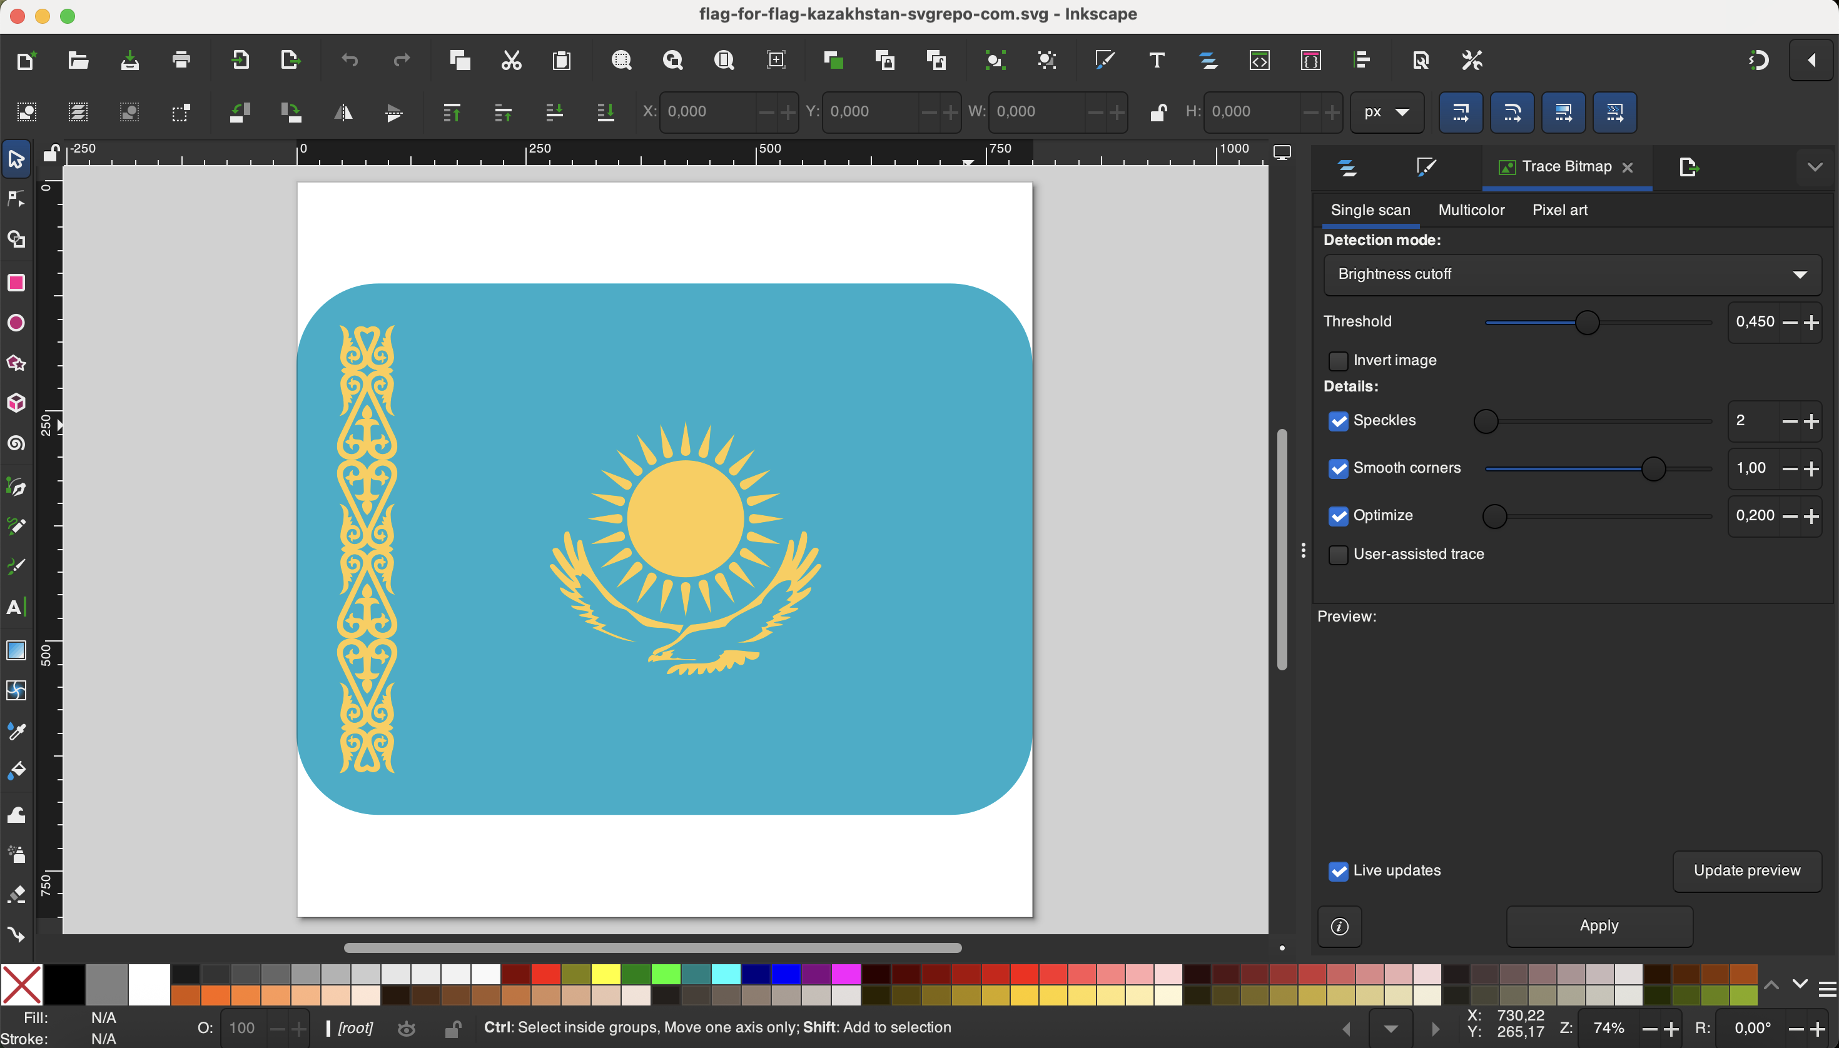Viewport: 1839px width, 1048px height.
Task: Flip selection horizontally icon
Action: tap(343, 113)
